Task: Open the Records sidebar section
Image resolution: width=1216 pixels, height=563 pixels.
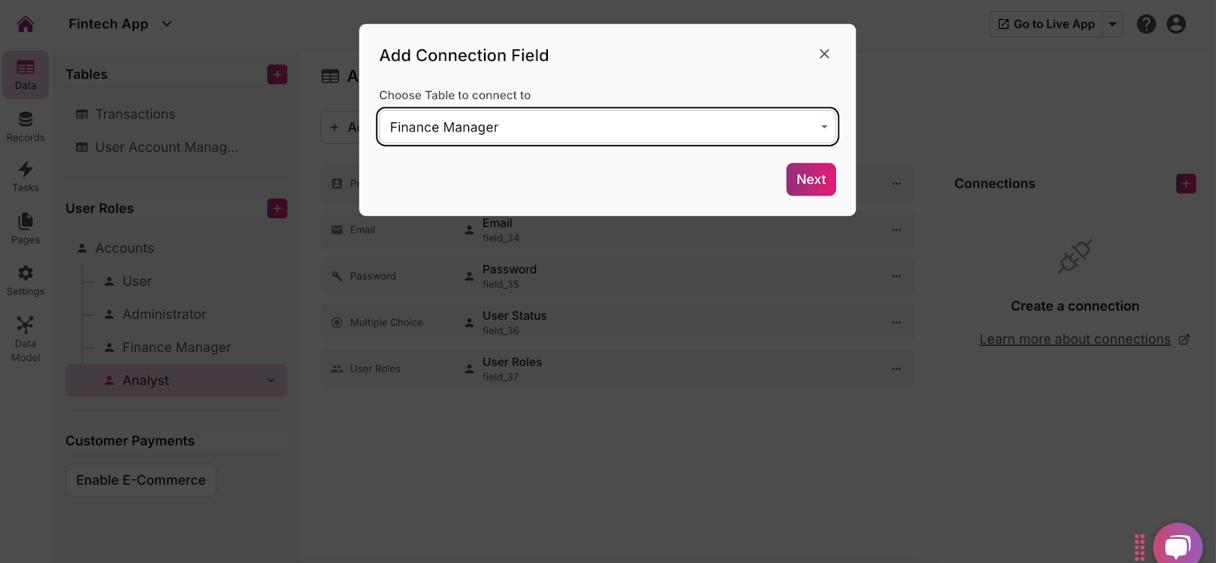Action: pyautogui.click(x=26, y=126)
